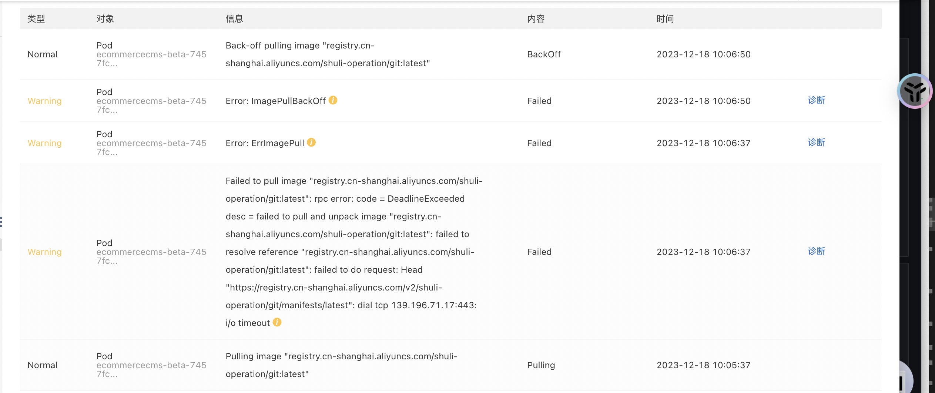Click the 时间 column header

click(665, 19)
